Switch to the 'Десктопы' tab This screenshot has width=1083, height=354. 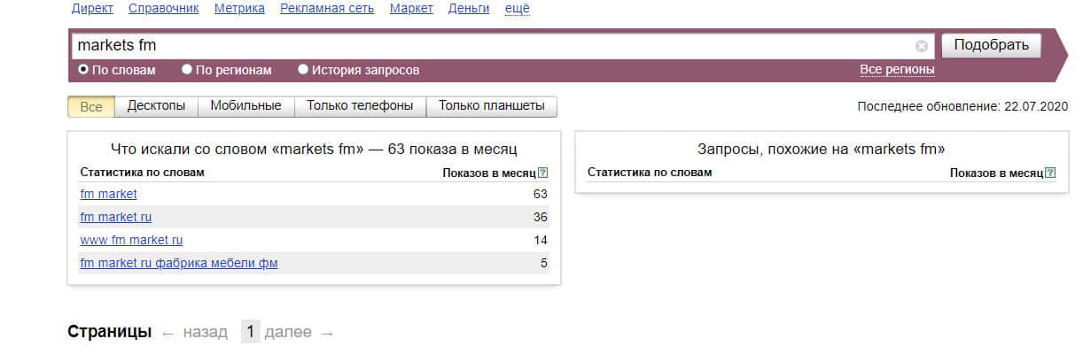point(156,106)
